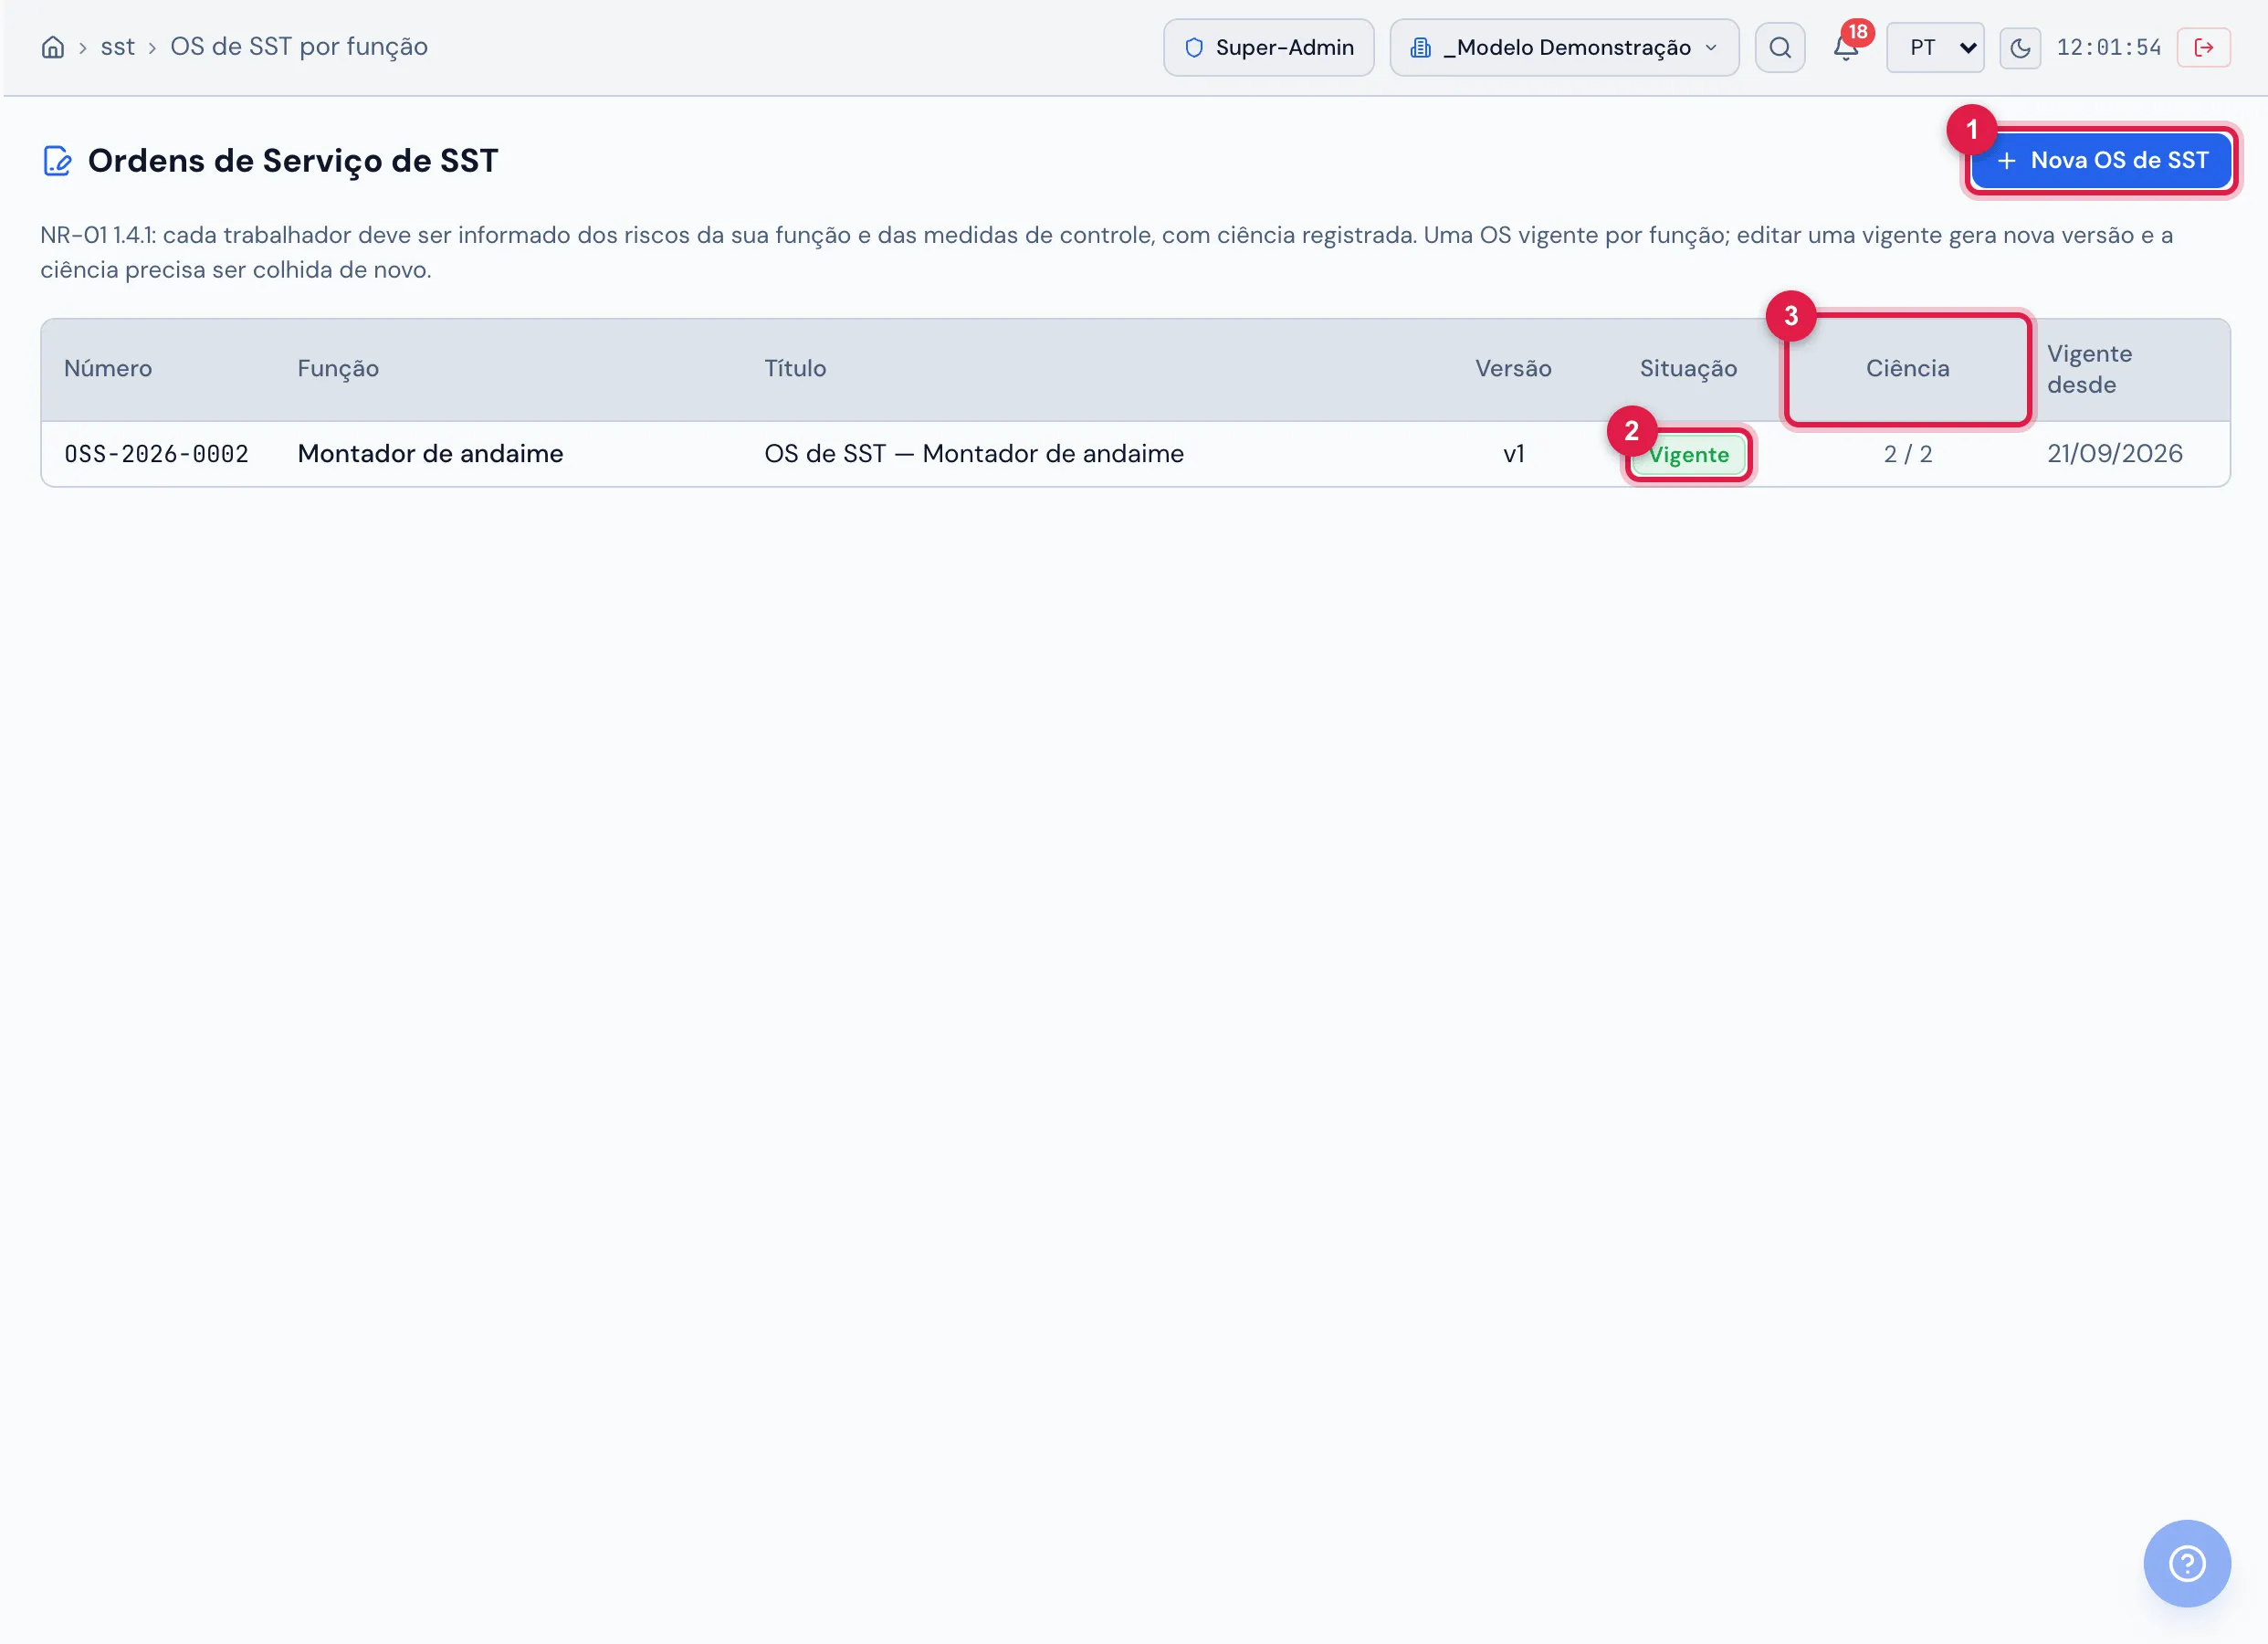Click the Título column header
The image size is (2268, 1644).
click(x=795, y=368)
